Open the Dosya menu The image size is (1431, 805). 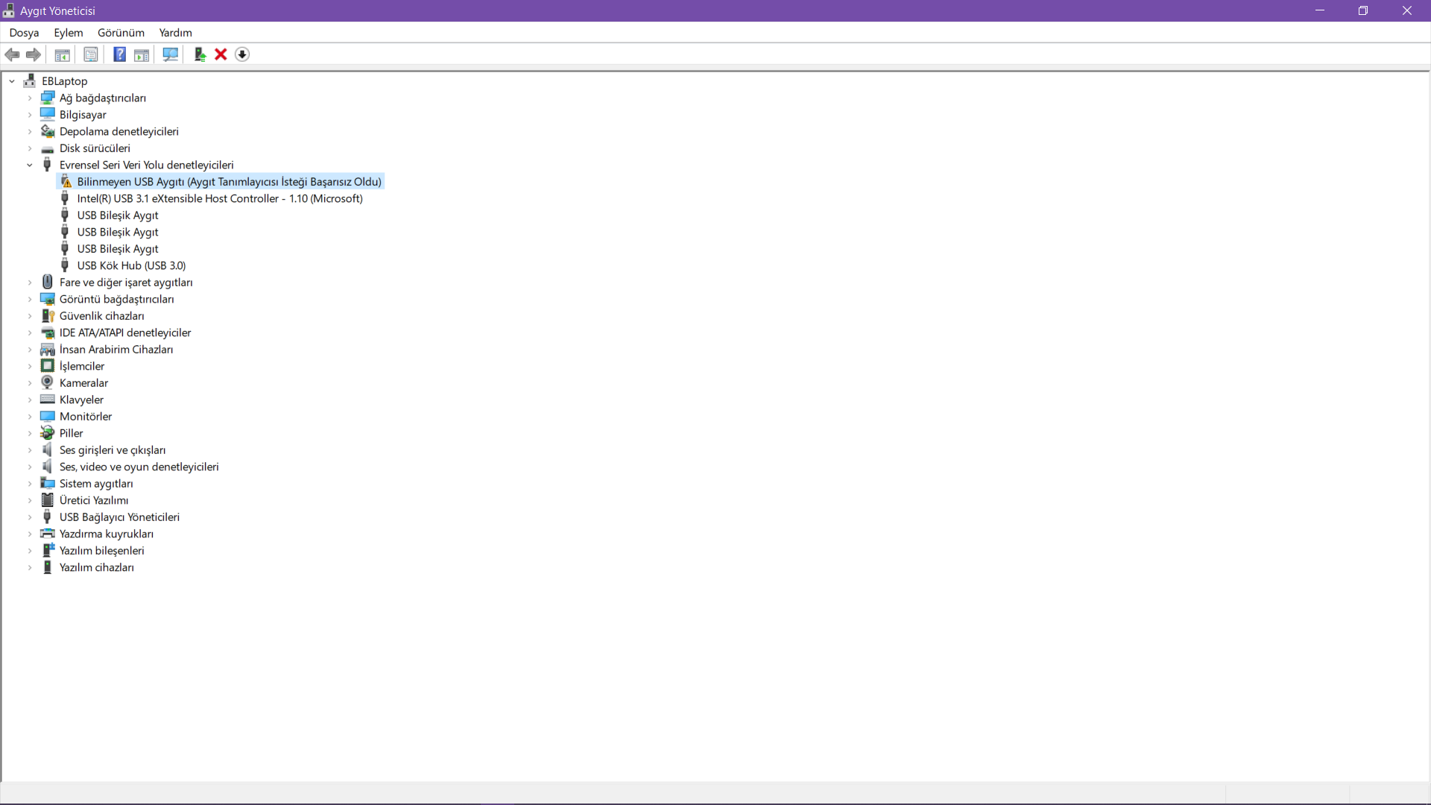pyautogui.click(x=24, y=33)
